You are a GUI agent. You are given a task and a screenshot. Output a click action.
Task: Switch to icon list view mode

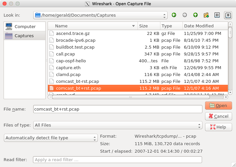(217, 15)
